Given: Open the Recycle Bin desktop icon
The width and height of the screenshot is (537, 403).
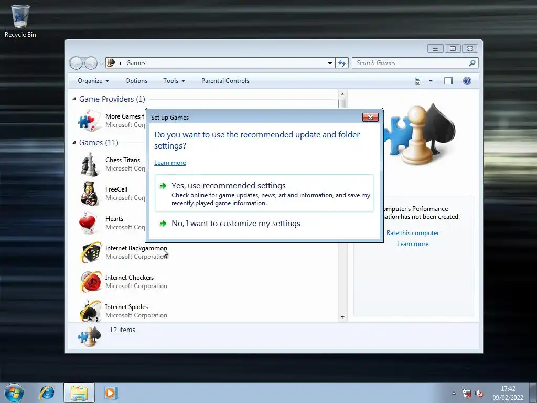Looking at the screenshot, I should (20, 21).
